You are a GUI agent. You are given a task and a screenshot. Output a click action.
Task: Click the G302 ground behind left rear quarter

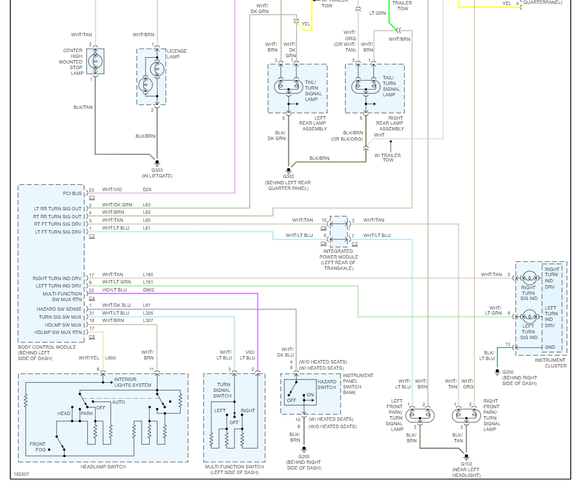[288, 169]
